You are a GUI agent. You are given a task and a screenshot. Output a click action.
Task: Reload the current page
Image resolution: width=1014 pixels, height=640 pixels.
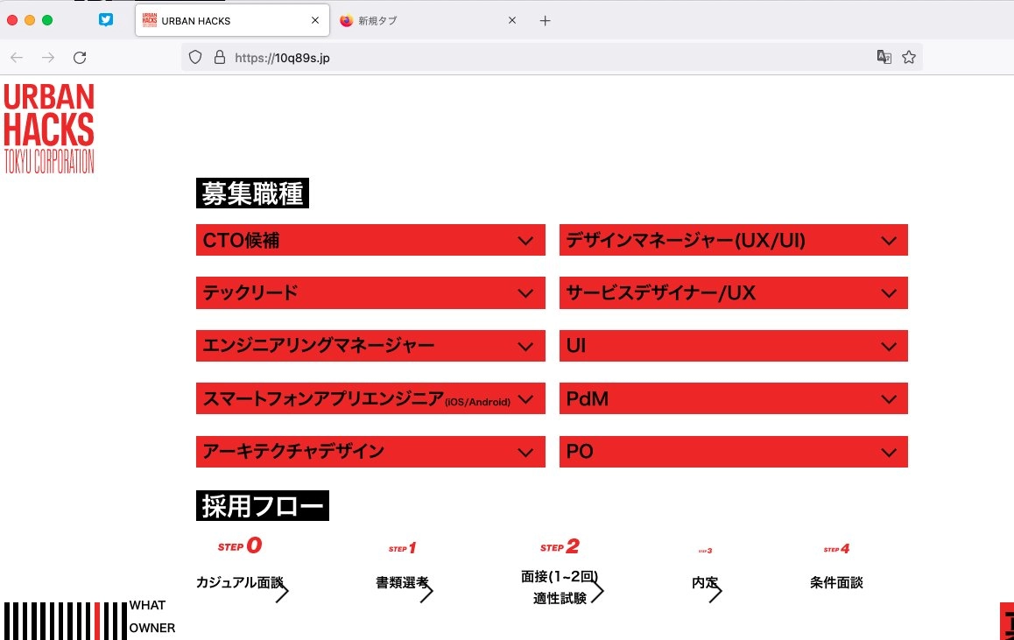click(x=80, y=58)
